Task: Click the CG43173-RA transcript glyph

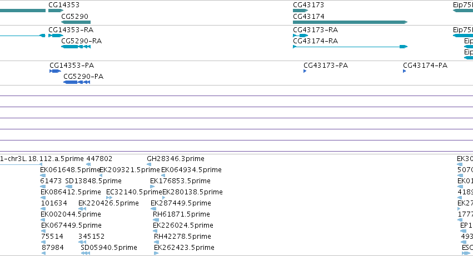Action: click(301, 36)
